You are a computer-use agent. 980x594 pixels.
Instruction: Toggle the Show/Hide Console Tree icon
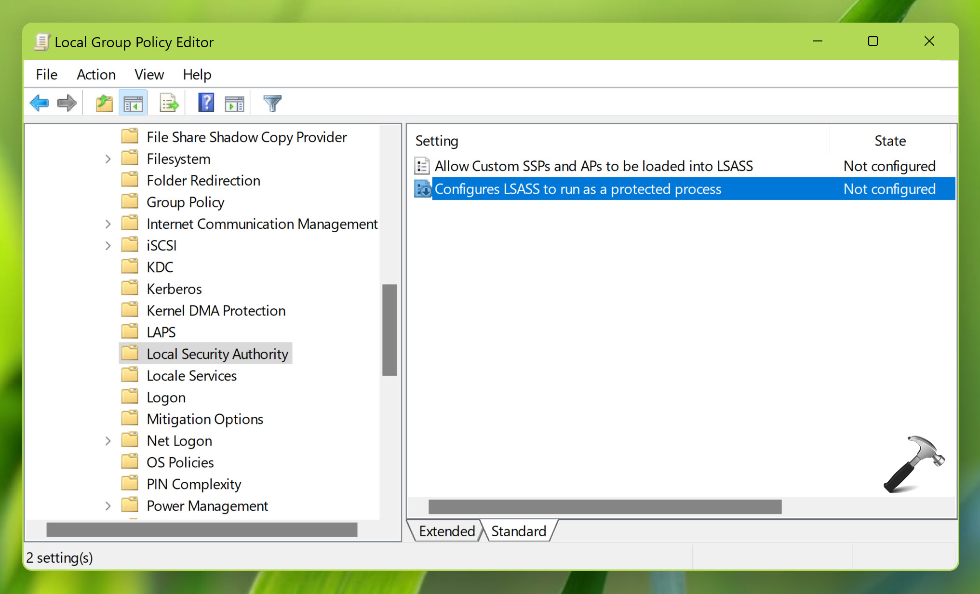[133, 103]
